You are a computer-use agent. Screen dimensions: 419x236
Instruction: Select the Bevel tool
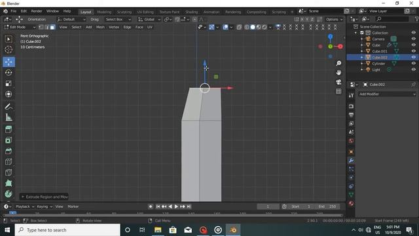coord(9,151)
